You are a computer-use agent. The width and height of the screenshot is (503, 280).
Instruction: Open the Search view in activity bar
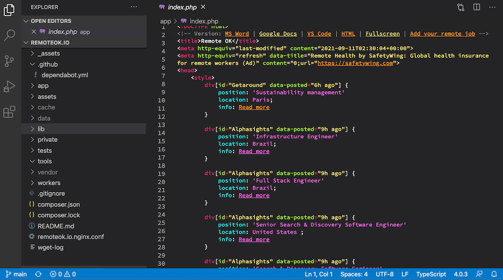point(10,35)
